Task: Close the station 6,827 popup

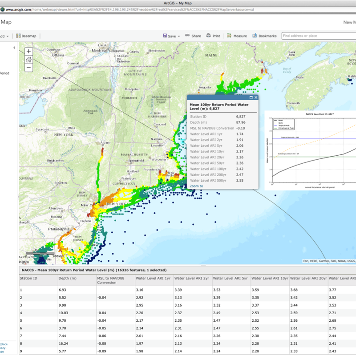Action: pos(256,97)
